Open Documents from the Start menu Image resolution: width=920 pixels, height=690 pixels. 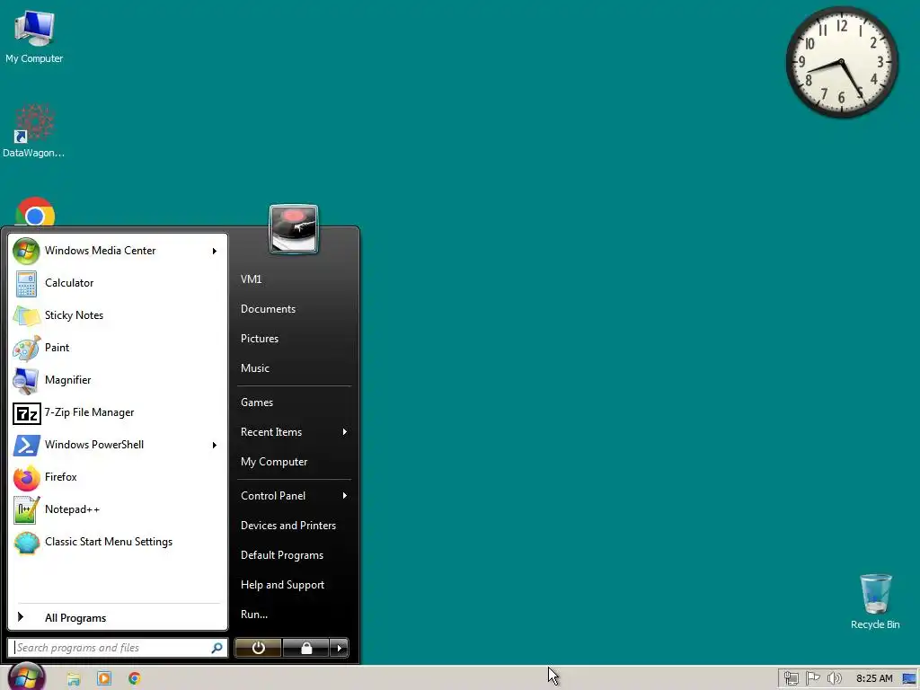[x=294, y=309]
